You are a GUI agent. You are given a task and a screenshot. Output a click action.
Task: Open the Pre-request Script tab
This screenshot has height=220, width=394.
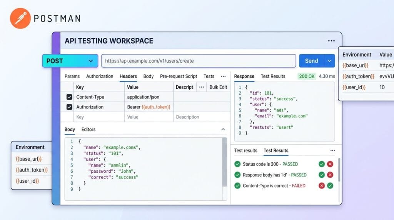[179, 77]
